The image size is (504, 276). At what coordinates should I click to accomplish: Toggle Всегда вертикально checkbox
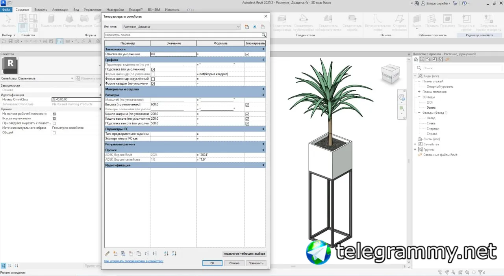point(54,119)
